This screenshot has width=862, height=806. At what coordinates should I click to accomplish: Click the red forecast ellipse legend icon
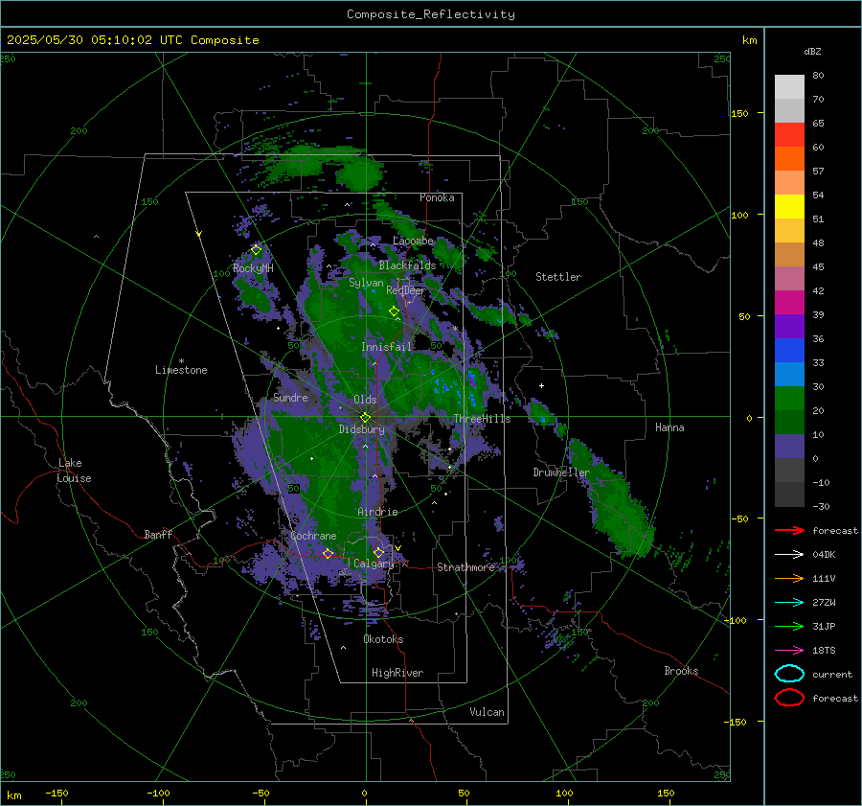tap(789, 698)
